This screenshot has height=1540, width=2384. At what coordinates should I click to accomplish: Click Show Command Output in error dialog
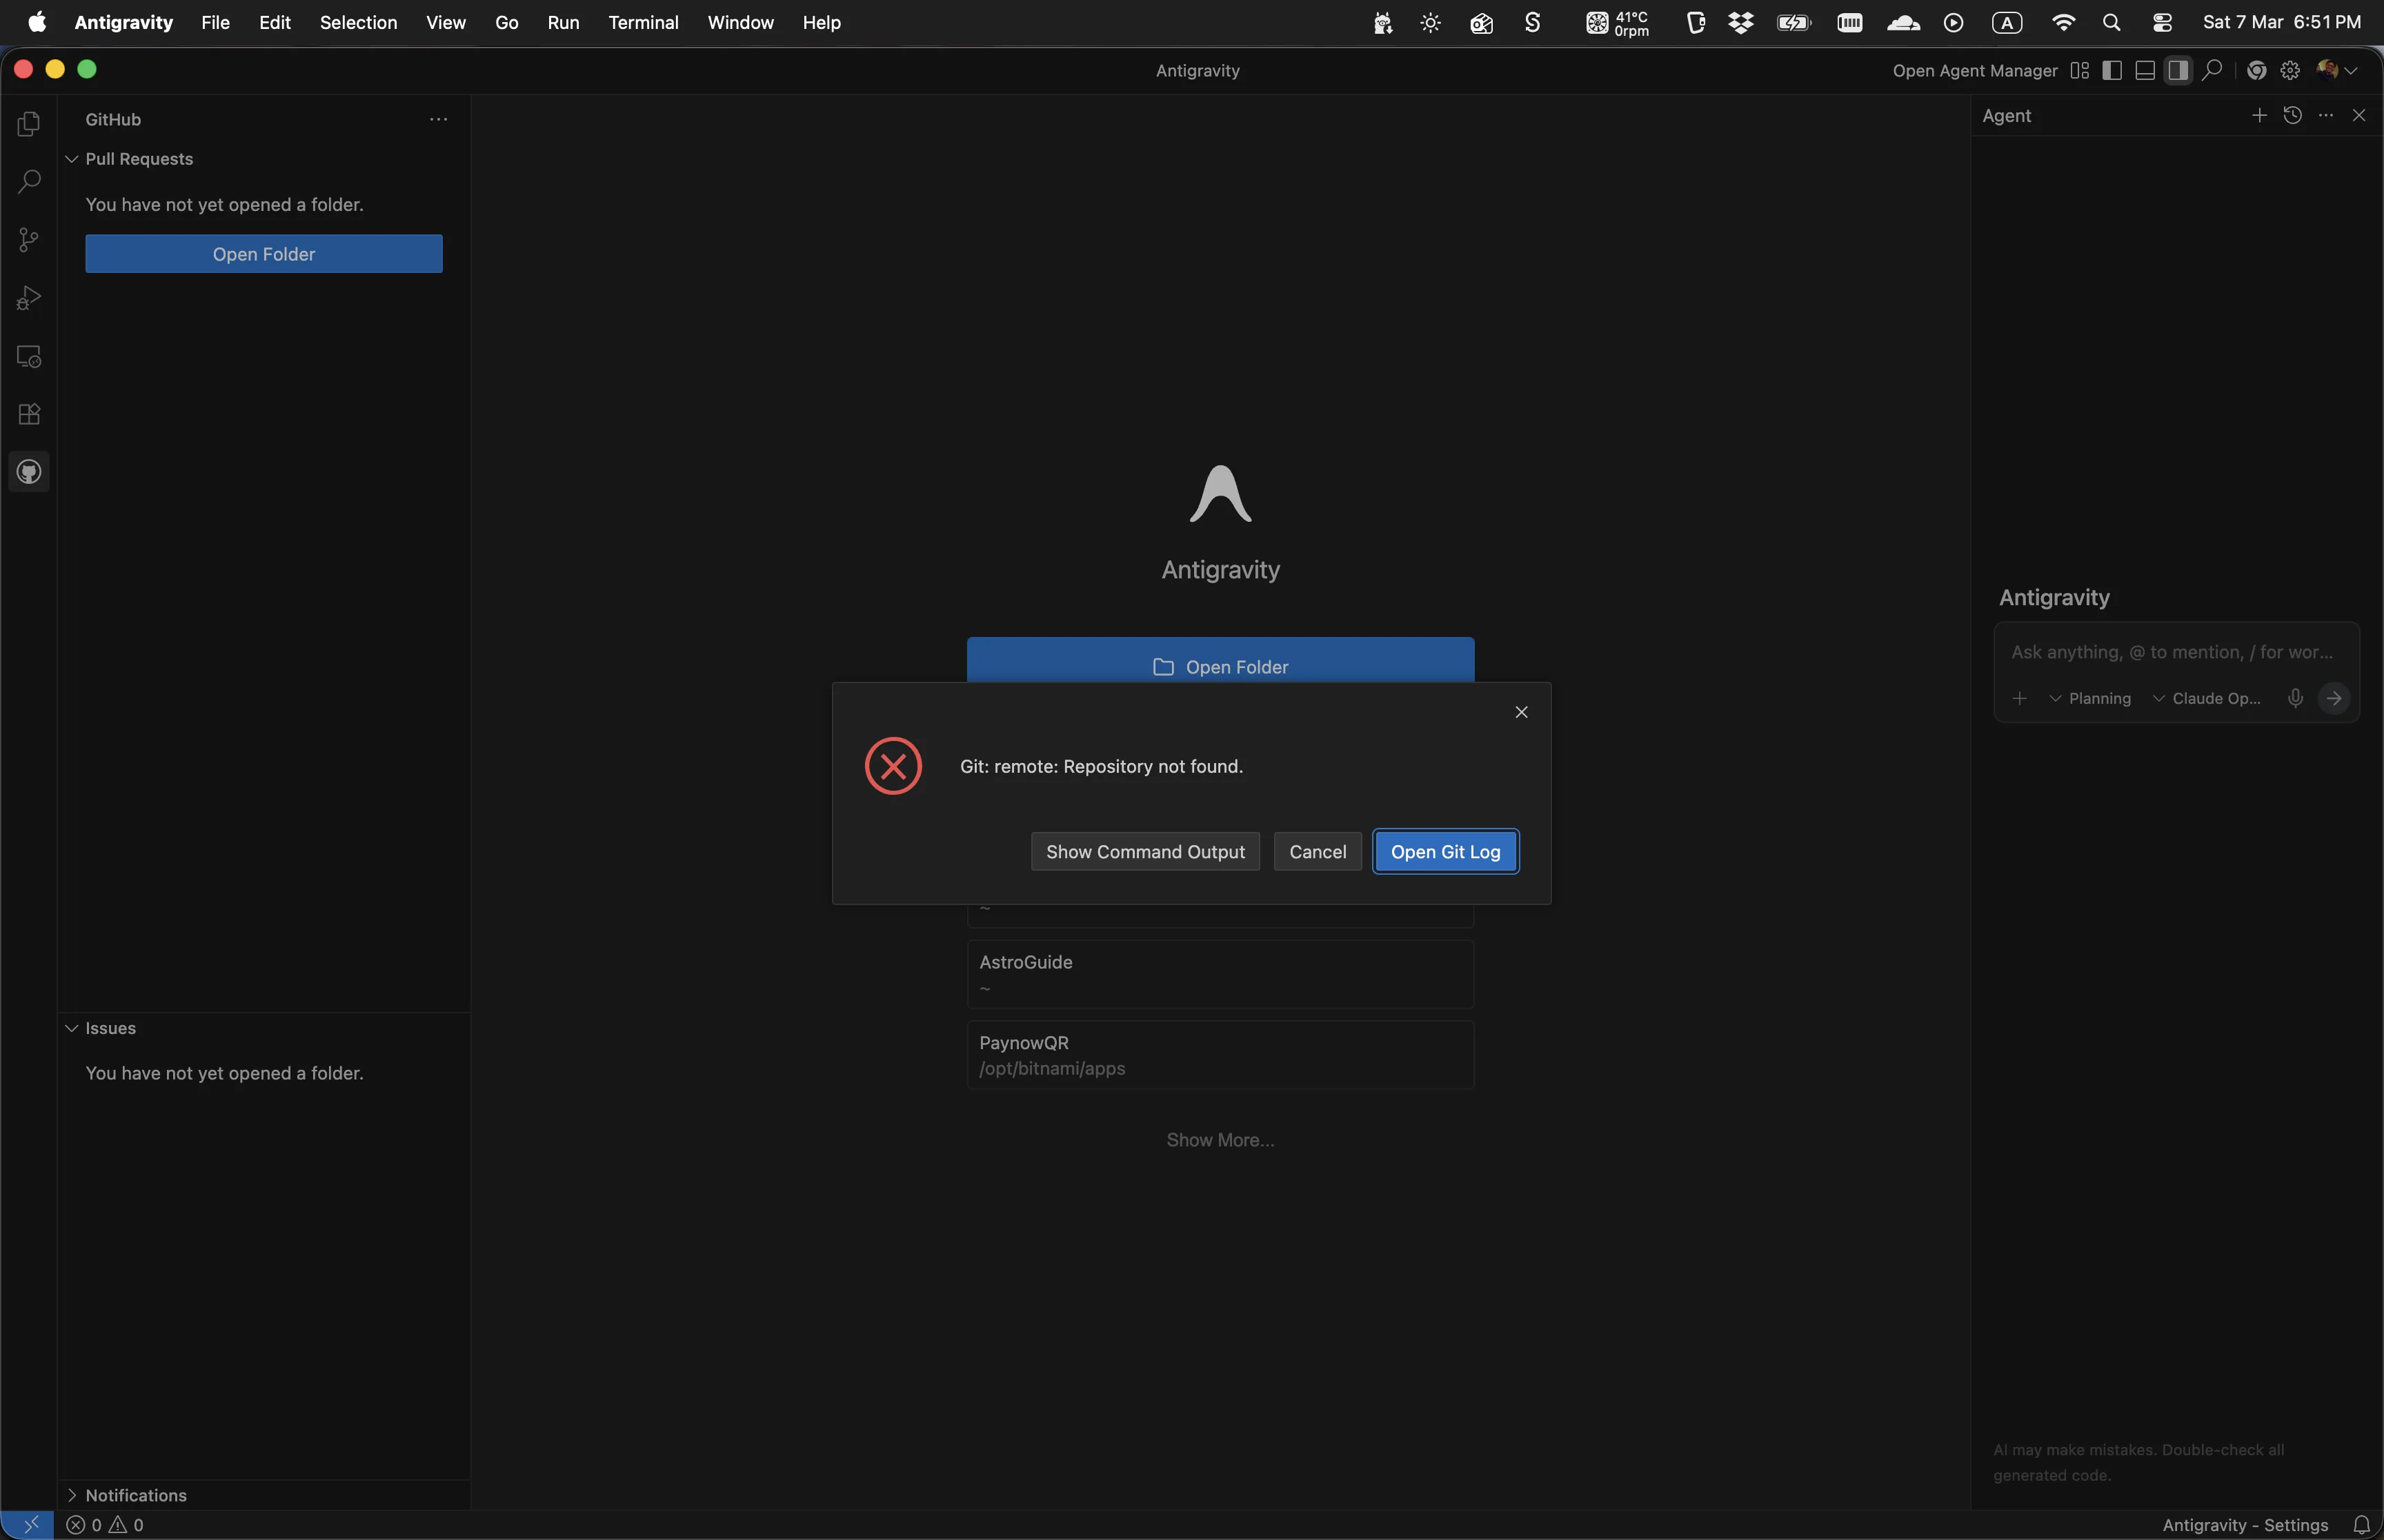point(1146,852)
